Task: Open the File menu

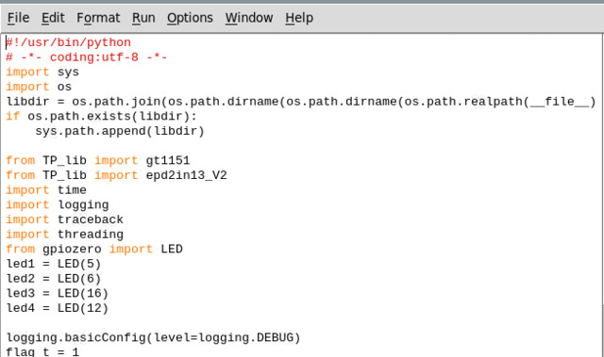Action: [x=18, y=18]
